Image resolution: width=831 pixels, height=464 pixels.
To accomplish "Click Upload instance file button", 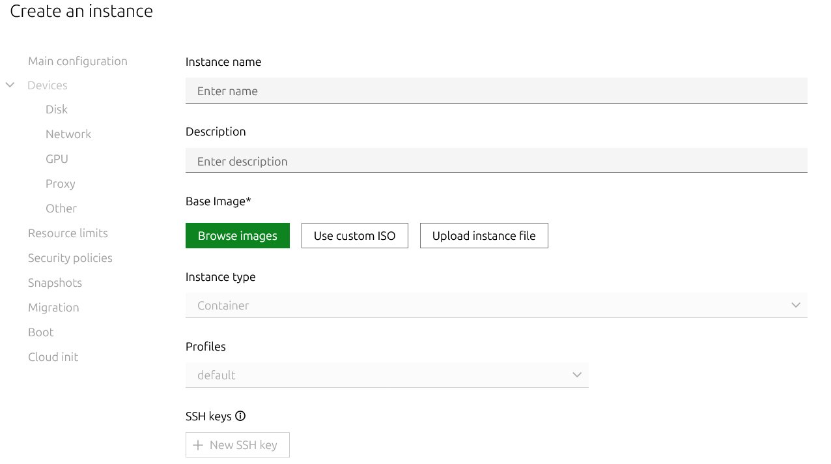I will 483,236.
